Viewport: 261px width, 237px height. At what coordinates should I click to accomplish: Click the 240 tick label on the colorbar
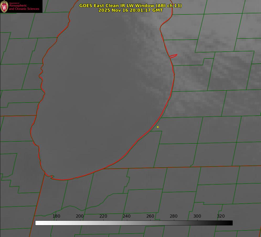pos(127,216)
